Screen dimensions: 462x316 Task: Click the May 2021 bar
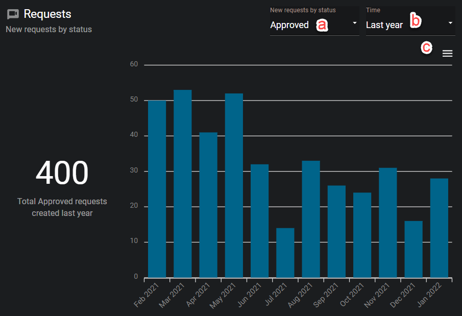[x=234, y=185]
